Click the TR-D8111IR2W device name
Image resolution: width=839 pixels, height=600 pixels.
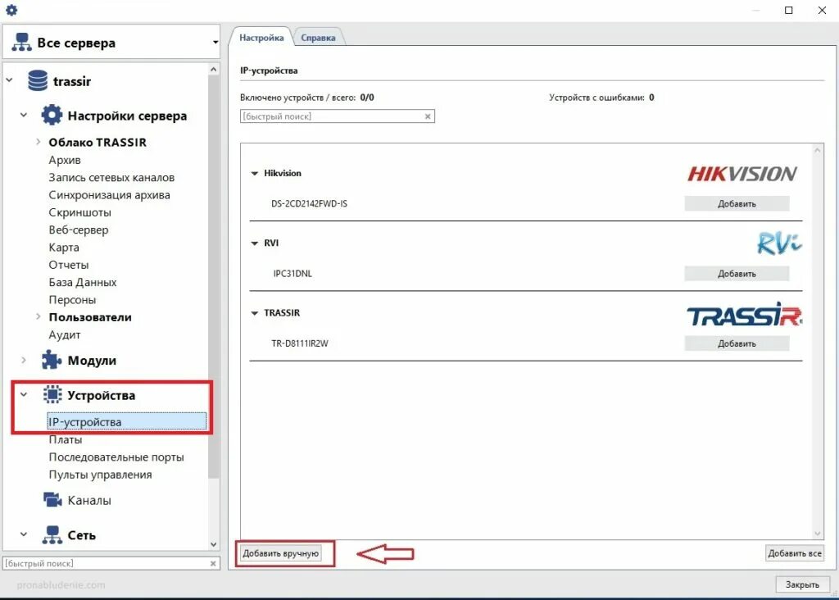[300, 343]
